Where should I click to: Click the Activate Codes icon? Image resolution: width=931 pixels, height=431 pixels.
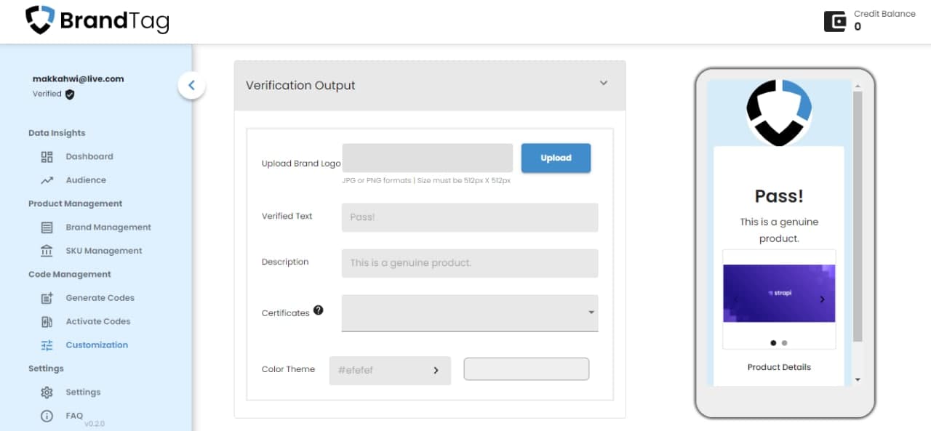coord(47,321)
